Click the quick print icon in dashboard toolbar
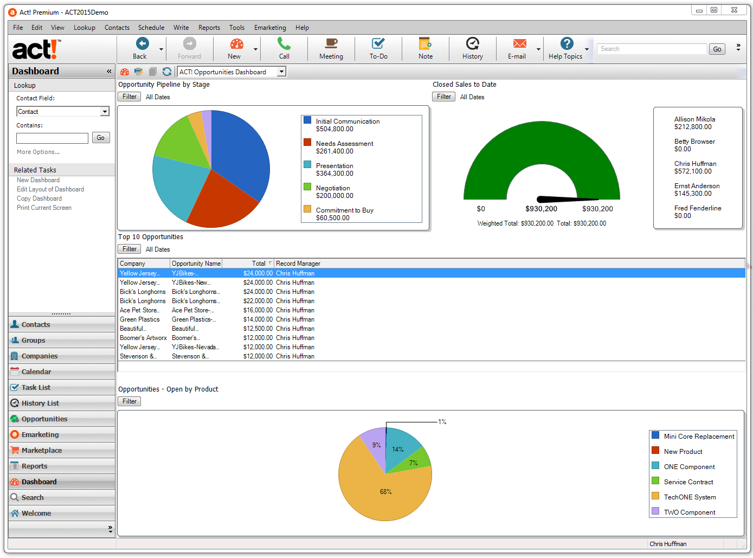Screen dimensions: 753x558 139,72
